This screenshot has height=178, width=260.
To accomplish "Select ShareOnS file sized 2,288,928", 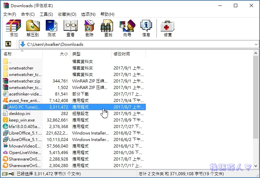I will [x=74, y=159].
